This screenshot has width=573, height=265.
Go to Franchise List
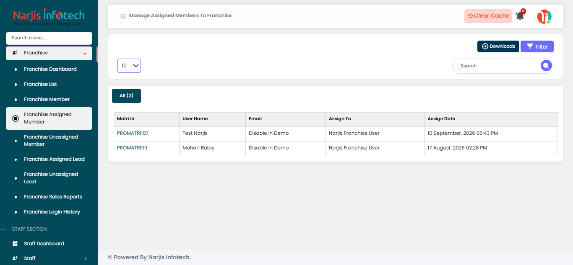click(x=41, y=84)
